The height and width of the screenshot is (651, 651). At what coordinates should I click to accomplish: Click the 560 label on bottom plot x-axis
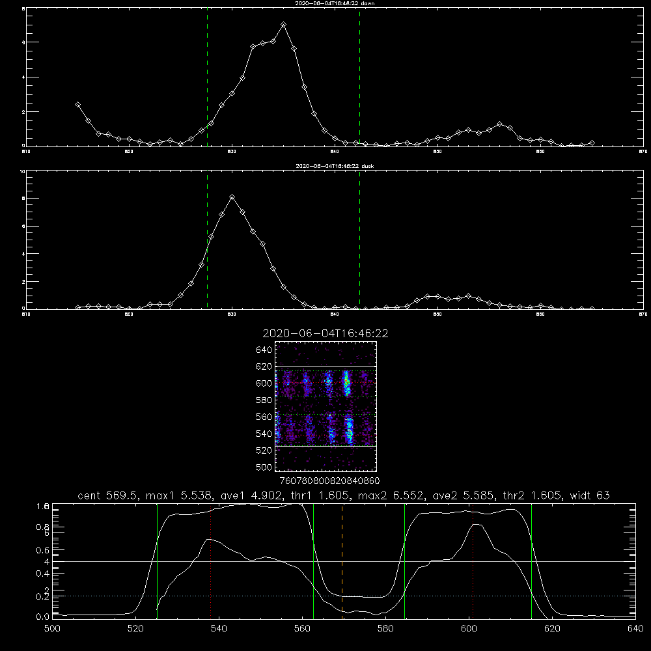[302, 629]
